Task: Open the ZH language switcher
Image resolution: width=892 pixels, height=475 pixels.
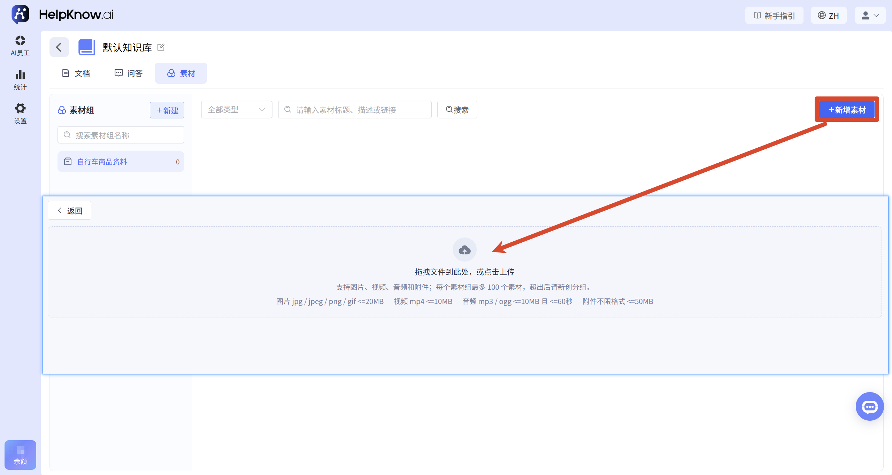Action: pos(829,15)
